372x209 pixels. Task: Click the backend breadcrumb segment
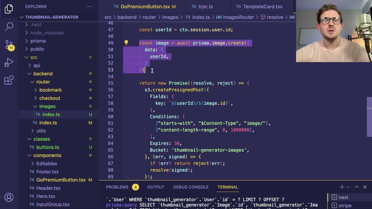pyautogui.click(x=127, y=17)
